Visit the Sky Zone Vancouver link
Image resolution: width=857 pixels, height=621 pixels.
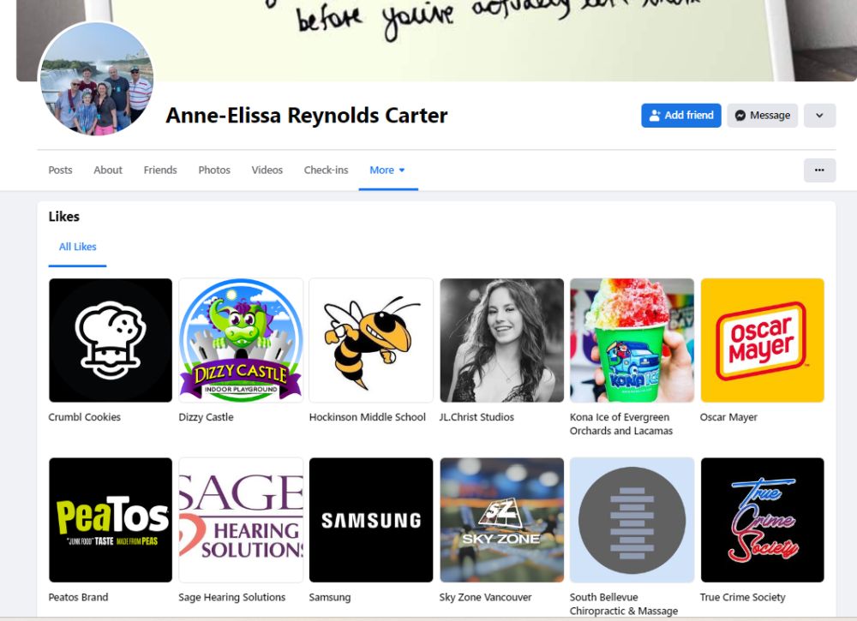(485, 598)
